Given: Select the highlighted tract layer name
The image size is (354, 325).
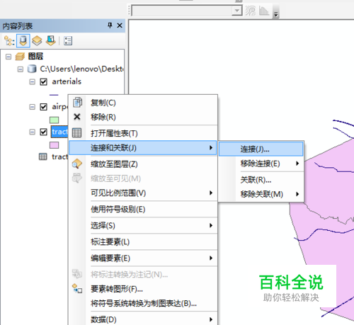Looking at the screenshot, I should pos(59,132).
